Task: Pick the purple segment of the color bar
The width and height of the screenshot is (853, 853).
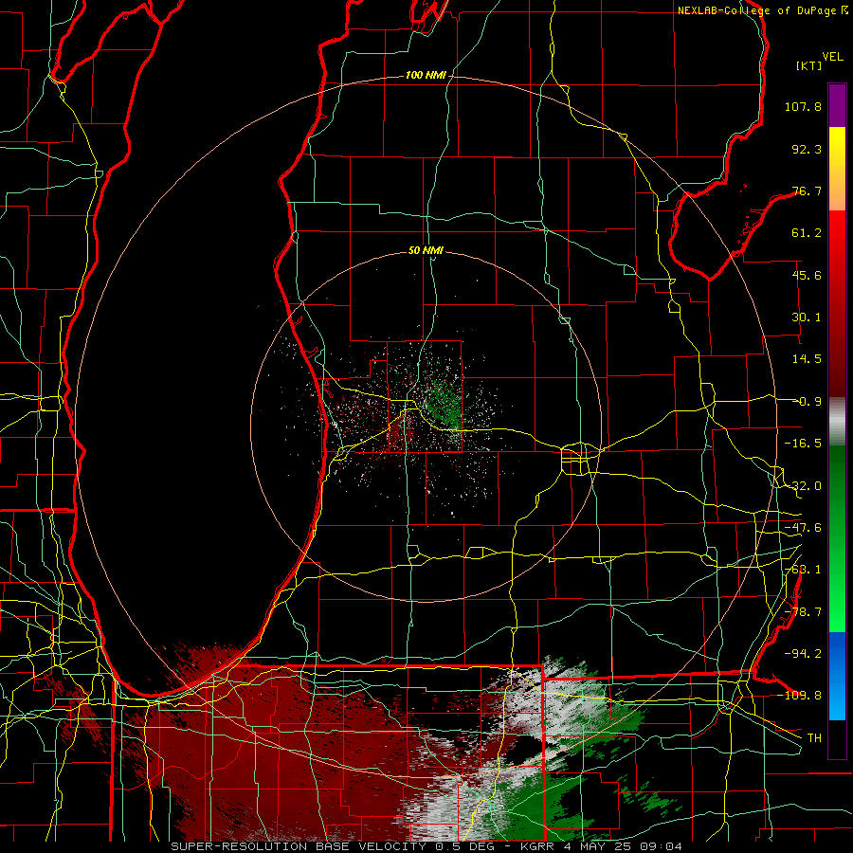Action: (x=837, y=105)
